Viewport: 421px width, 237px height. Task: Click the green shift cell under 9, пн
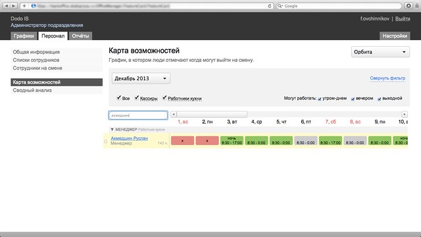(380, 140)
